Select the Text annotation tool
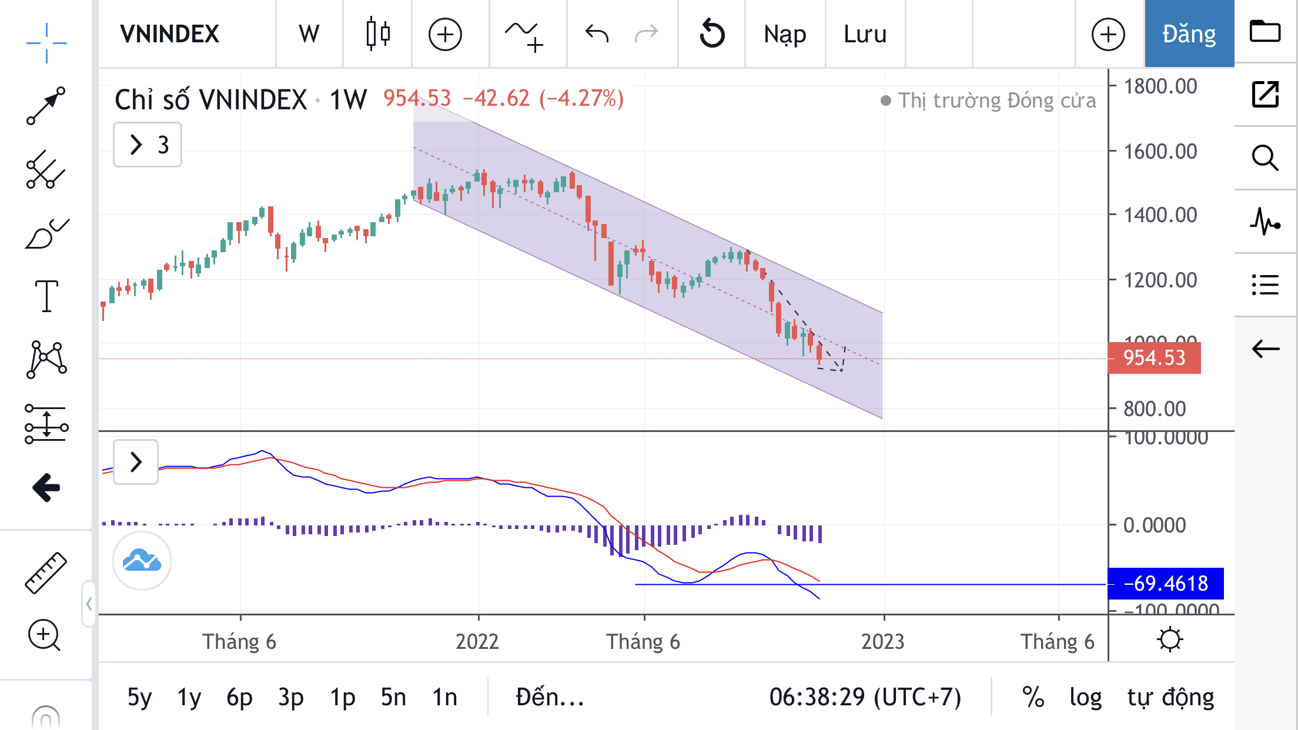This screenshot has width=1298, height=730. click(46, 296)
